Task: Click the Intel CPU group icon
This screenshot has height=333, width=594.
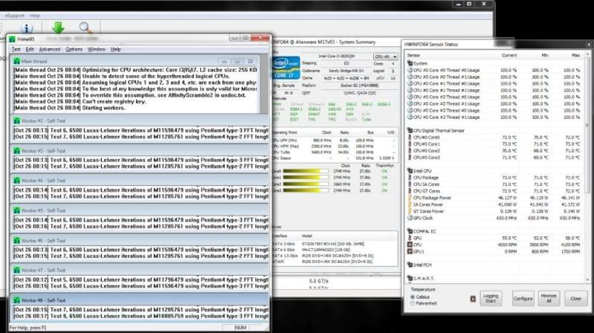Action: click(x=410, y=171)
